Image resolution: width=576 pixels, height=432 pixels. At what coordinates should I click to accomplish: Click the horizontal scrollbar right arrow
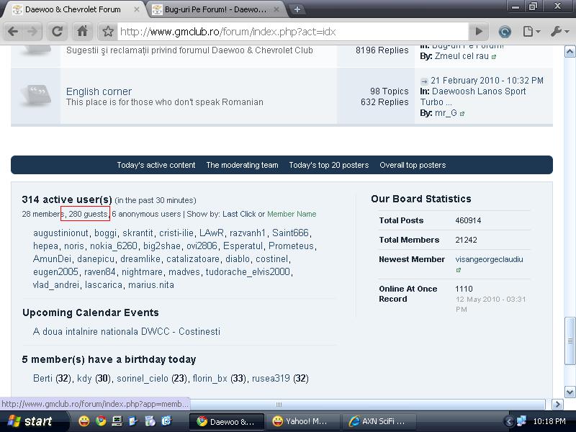click(x=557, y=405)
